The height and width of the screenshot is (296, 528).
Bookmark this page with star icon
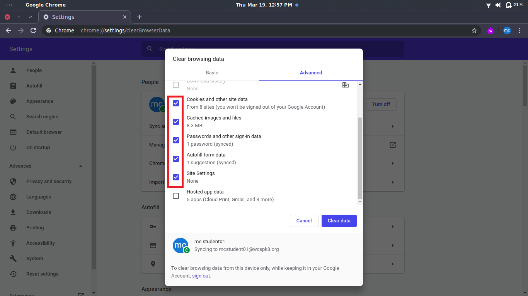474,30
